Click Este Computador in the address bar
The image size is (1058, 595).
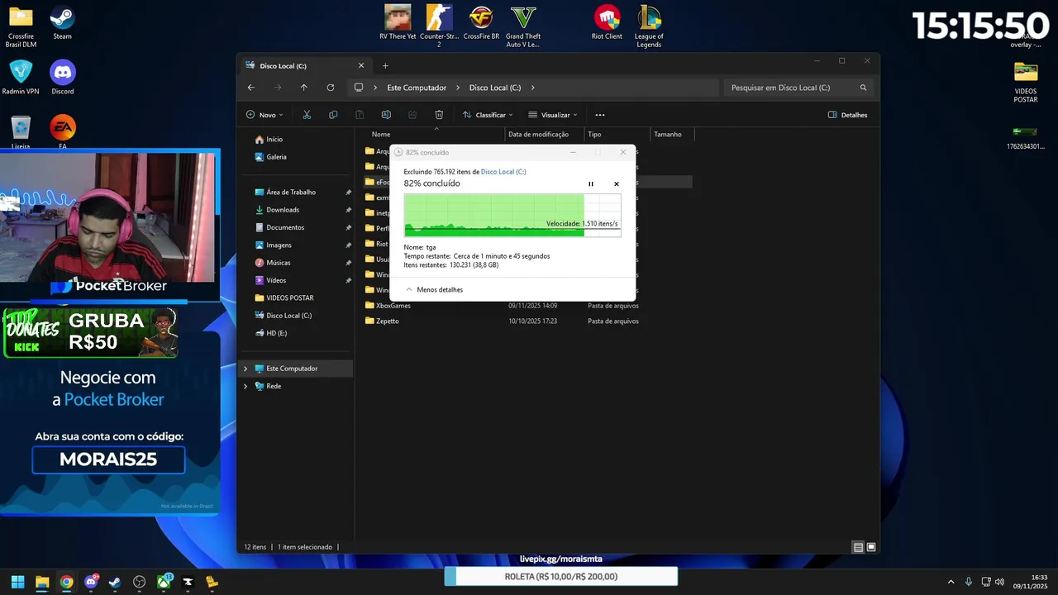click(x=417, y=88)
